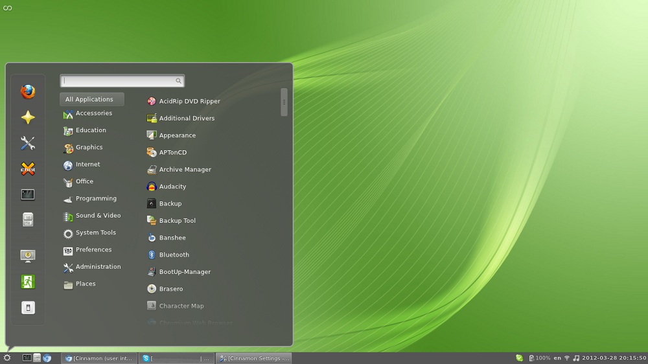The height and width of the screenshot is (364, 648).
Task: Open the Education category
Action: click(x=85, y=131)
